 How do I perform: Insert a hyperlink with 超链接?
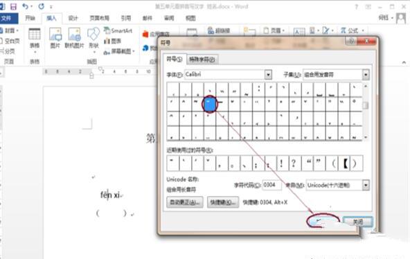point(219,30)
